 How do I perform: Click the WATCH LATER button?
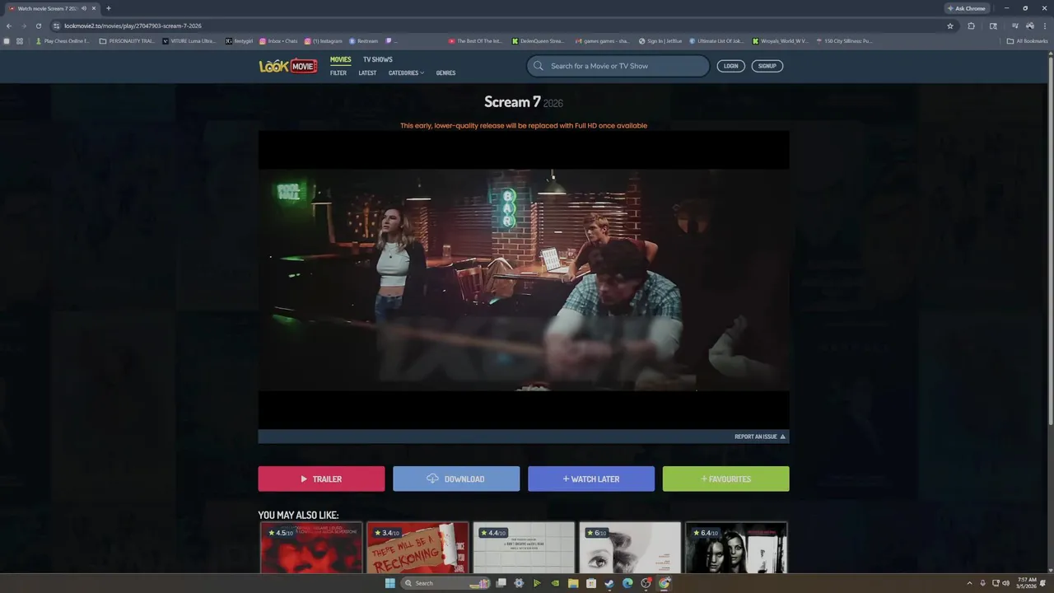[x=591, y=479]
